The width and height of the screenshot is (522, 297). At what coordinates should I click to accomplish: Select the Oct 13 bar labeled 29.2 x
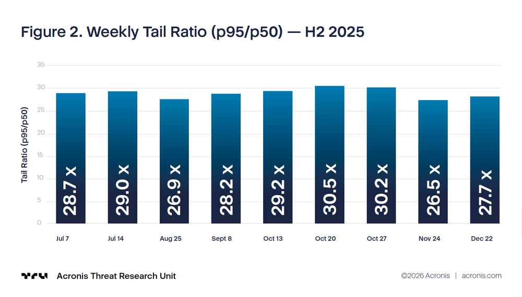[x=278, y=157]
